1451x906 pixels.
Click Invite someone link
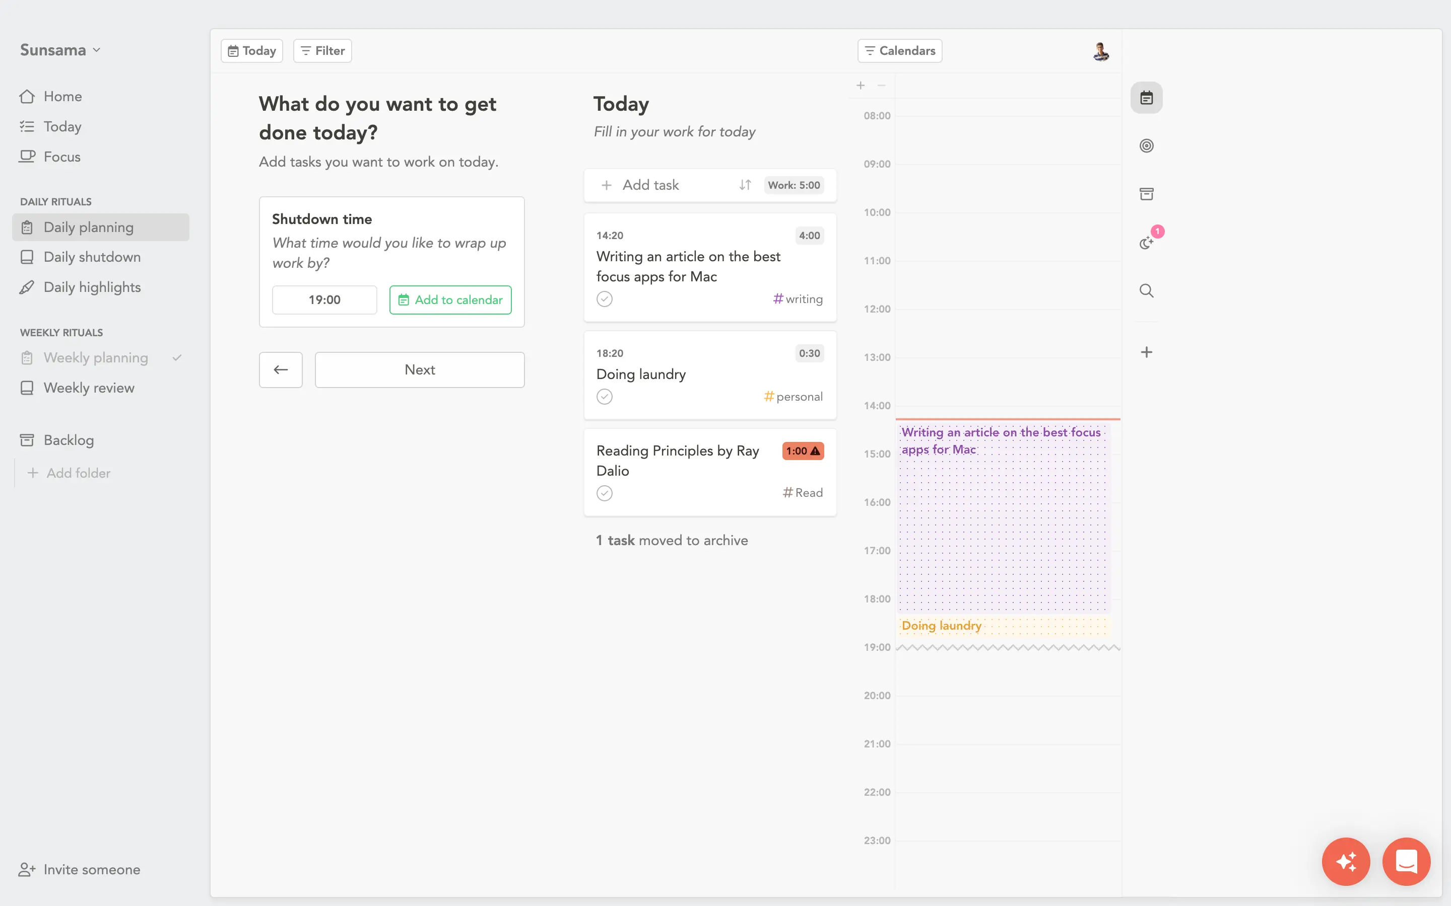(x=79, y=869)
